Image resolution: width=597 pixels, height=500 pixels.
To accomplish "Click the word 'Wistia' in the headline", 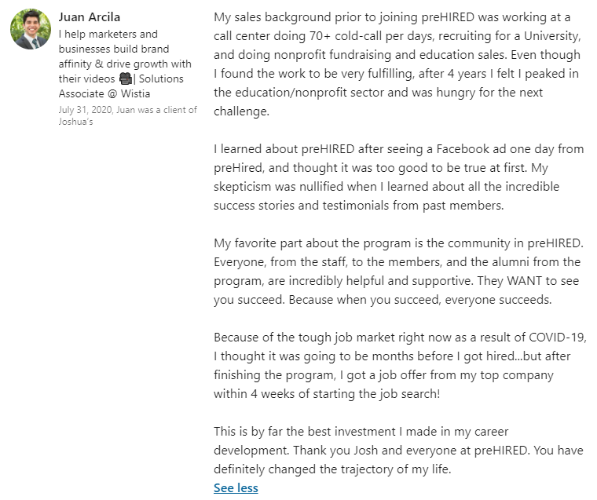I will coord(158,93).
